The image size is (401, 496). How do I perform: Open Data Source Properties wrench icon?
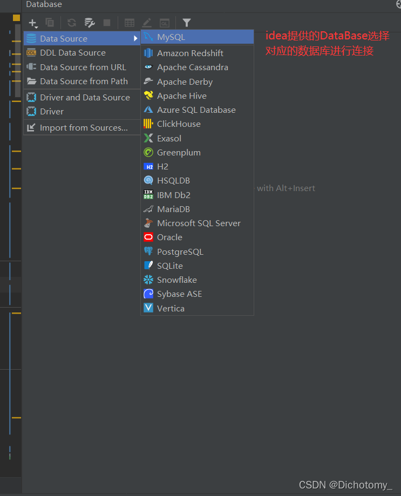[90, 23]
